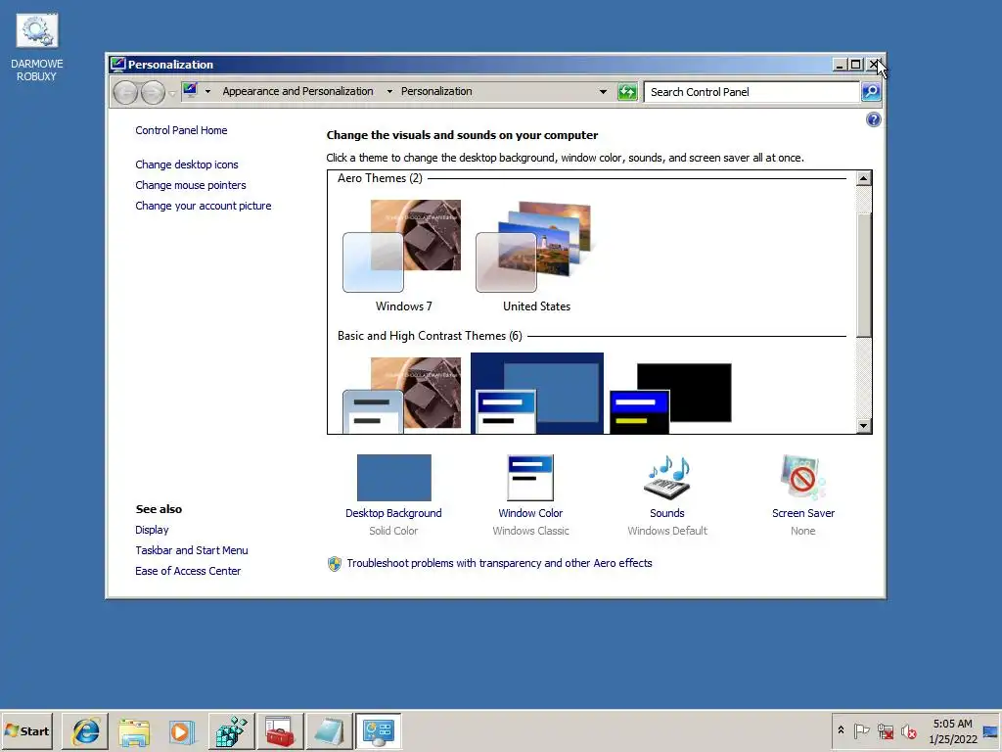Click the muted volume tray icon
1002x752 pixels.
[908, 730]
